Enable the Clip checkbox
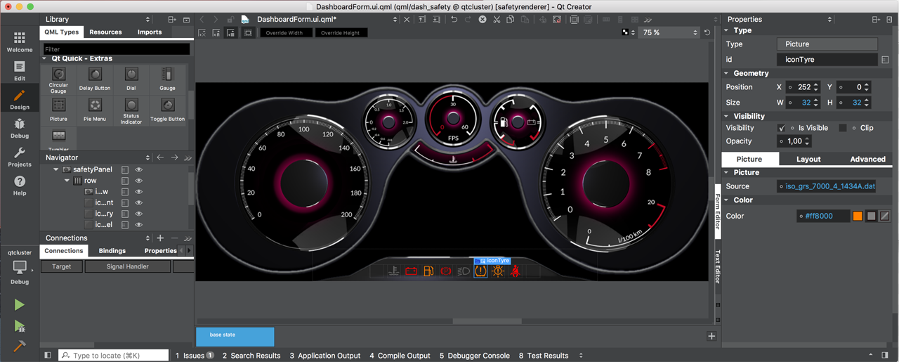Screen dimensions: 899x362 pyautogui.click(x=843, y=128)
